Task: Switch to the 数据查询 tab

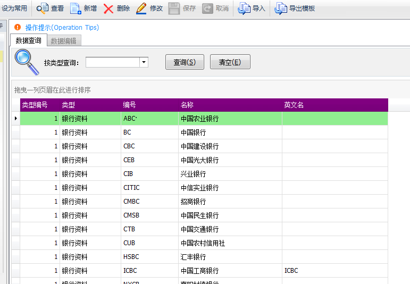Action: [x=29, y=40]
